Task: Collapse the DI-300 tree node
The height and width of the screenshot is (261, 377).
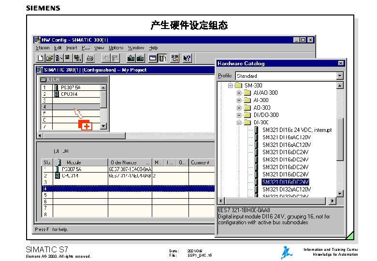Action: point(239,123)
